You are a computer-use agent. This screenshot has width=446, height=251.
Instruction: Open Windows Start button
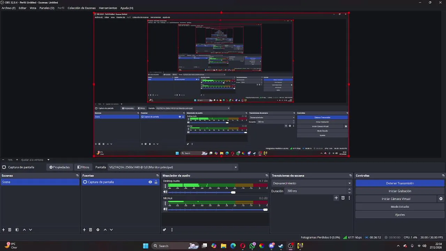pyautogui.click(x=146, y=246)
